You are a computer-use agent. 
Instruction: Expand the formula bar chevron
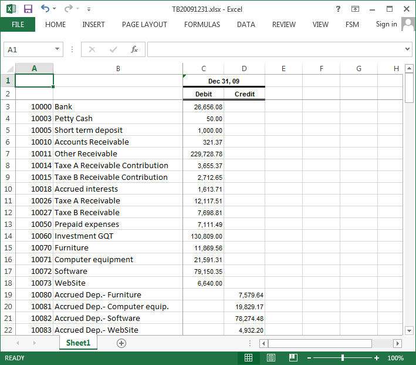(408, 49)
